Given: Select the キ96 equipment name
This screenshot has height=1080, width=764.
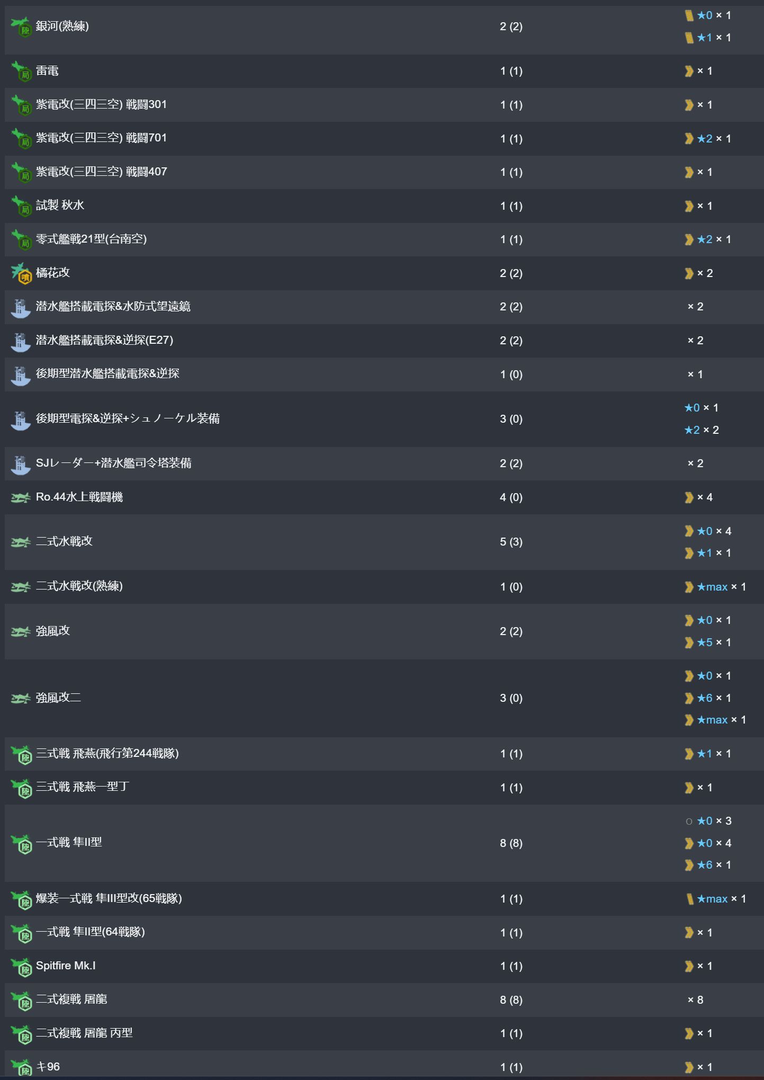Looking at the screenshot, I should tap(48, 1067).
